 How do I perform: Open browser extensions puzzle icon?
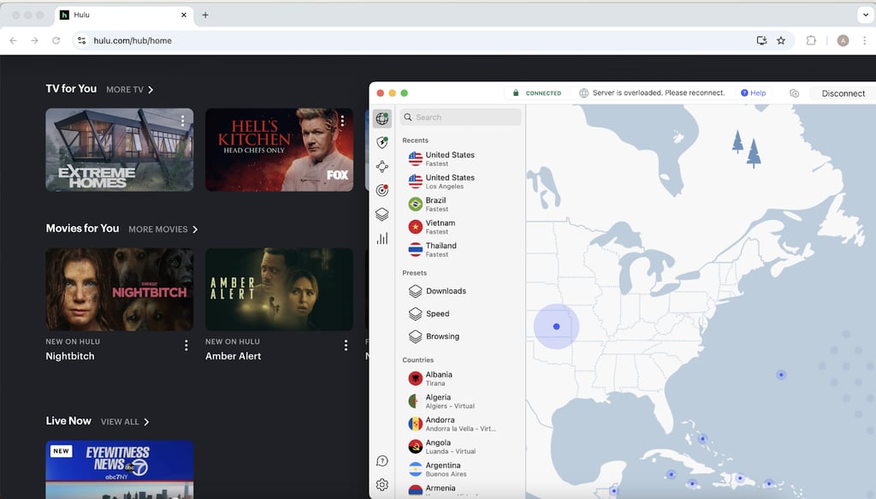(811, 40)
